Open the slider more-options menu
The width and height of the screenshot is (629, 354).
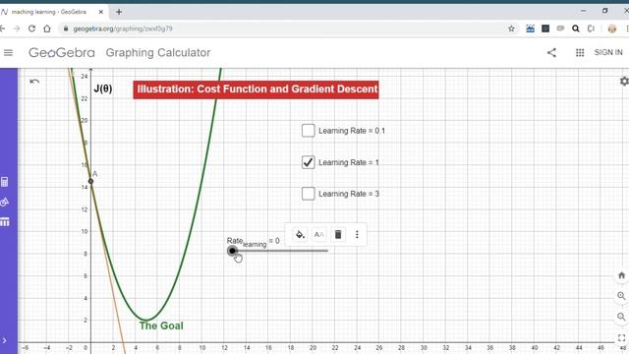click(x=357, y=234)
